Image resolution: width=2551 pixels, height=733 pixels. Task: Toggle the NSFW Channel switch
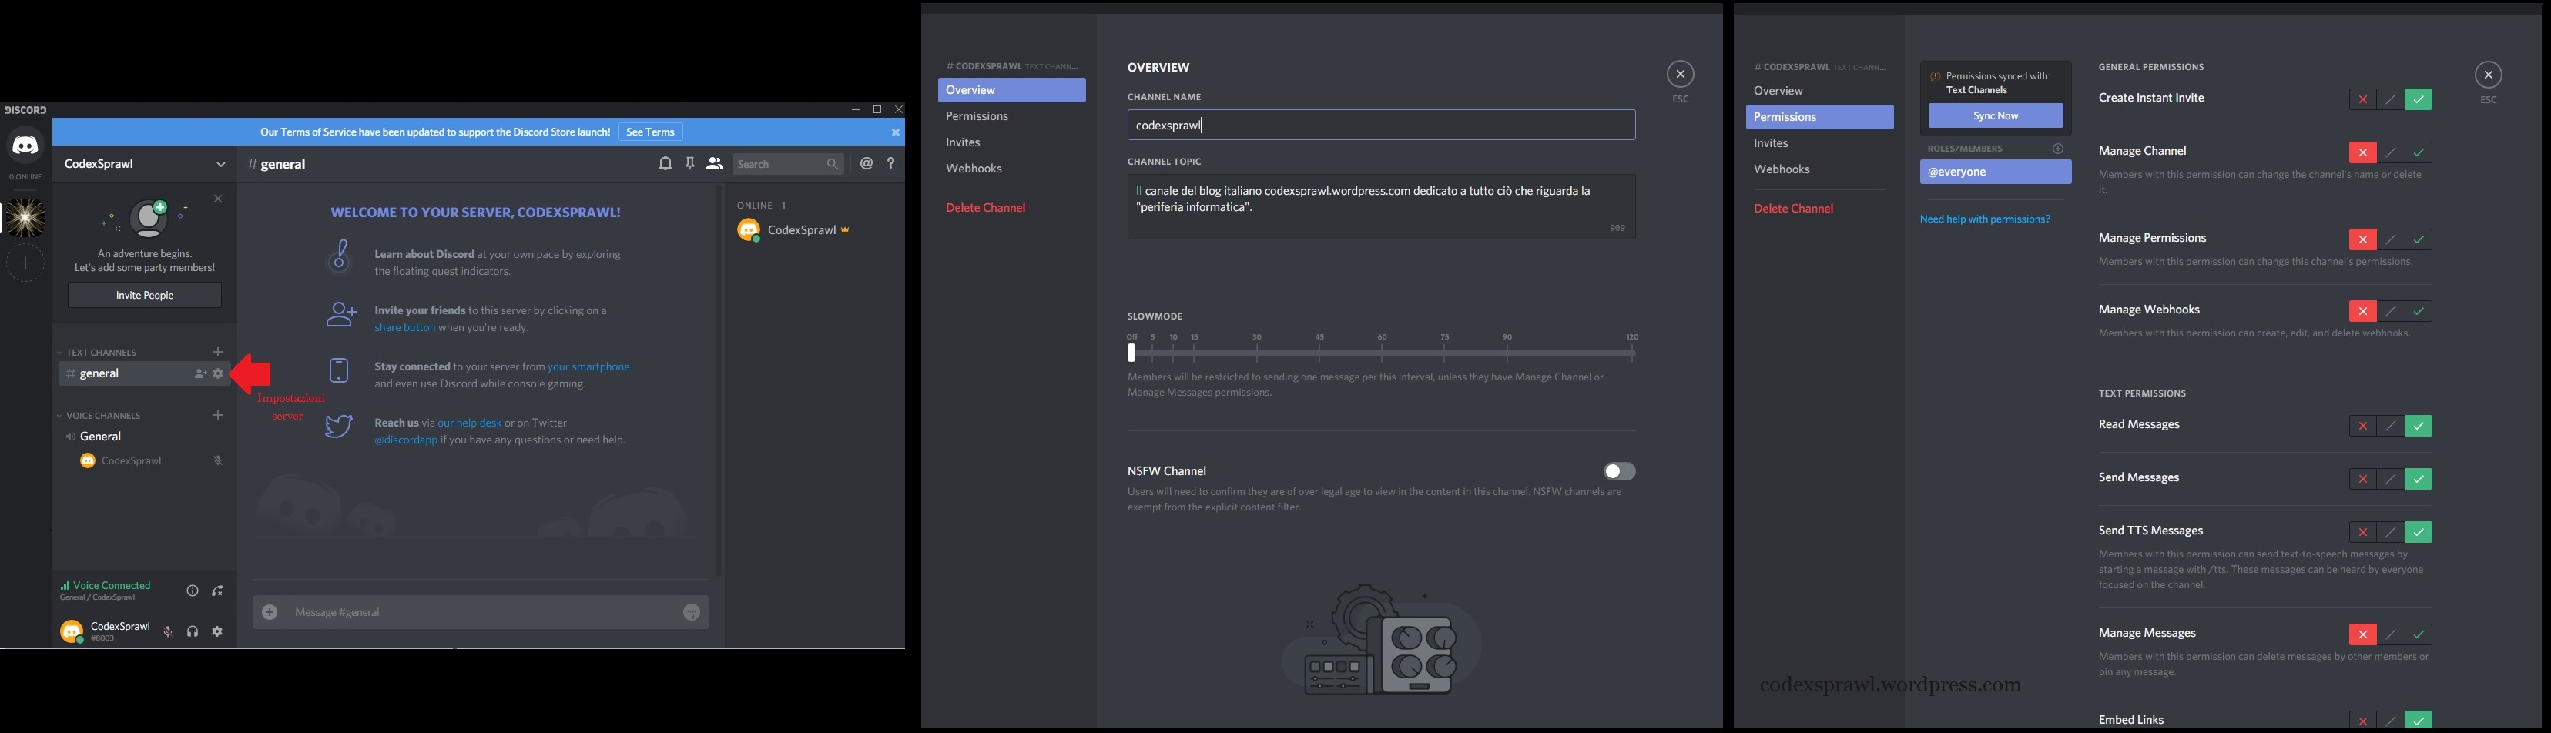point(1619,471)
